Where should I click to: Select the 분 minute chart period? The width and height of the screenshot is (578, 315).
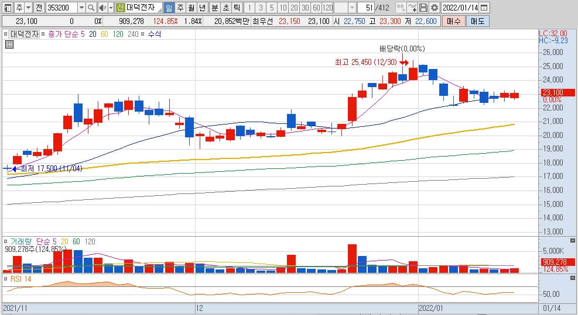point(215,8)
